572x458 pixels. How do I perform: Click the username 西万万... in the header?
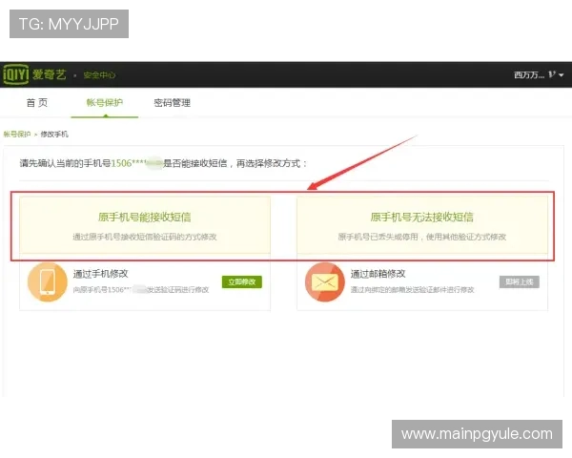pyautogui.click(x=529, y=74)
